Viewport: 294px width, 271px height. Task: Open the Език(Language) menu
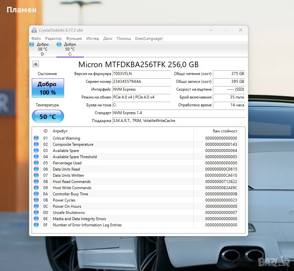(149, 38)
